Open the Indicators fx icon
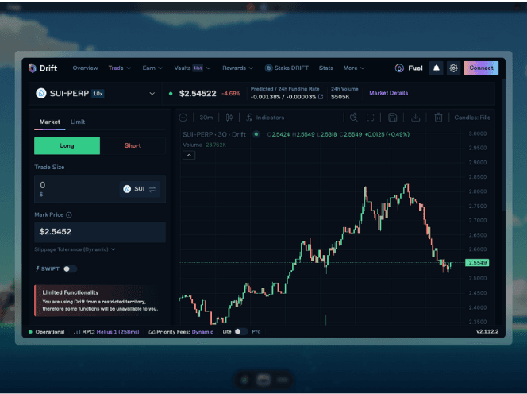Screen dimensions: 527x394 [249, 118]
